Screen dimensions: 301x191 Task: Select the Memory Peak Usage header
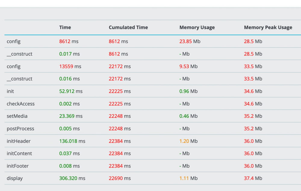(268, 27)
